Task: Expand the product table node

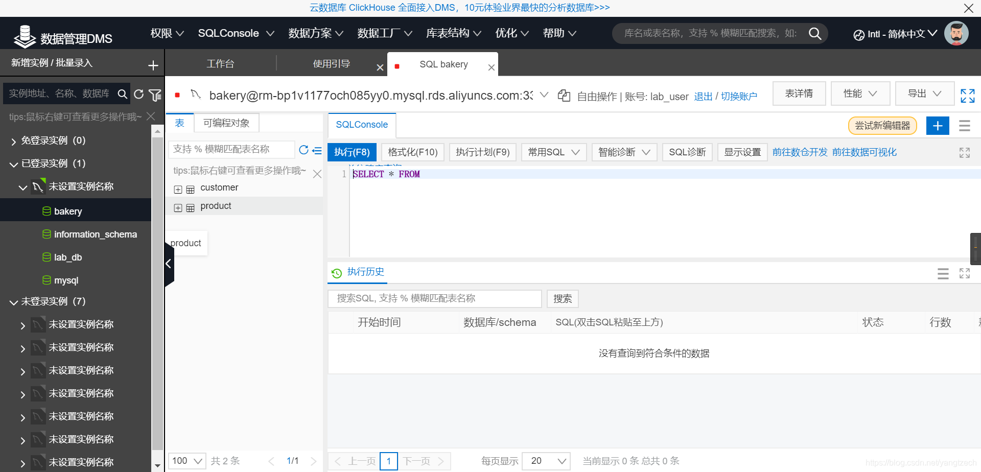Action: click(178, 208)
